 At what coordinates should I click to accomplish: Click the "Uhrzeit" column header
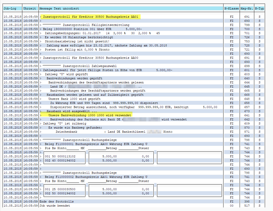point(30,8)
